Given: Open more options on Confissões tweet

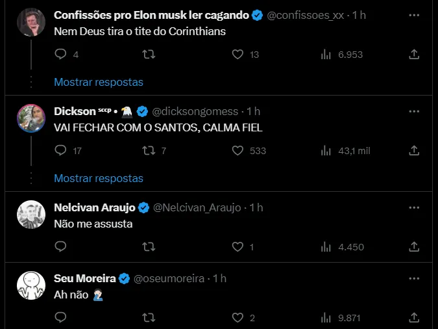Looking at the screenshot, I should 414,15.
